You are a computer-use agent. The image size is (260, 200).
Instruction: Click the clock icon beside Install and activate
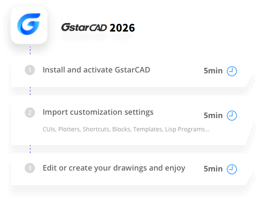232,71
